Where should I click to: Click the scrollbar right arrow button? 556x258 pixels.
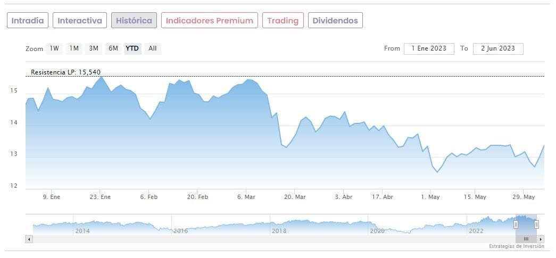tap(541, 239)
